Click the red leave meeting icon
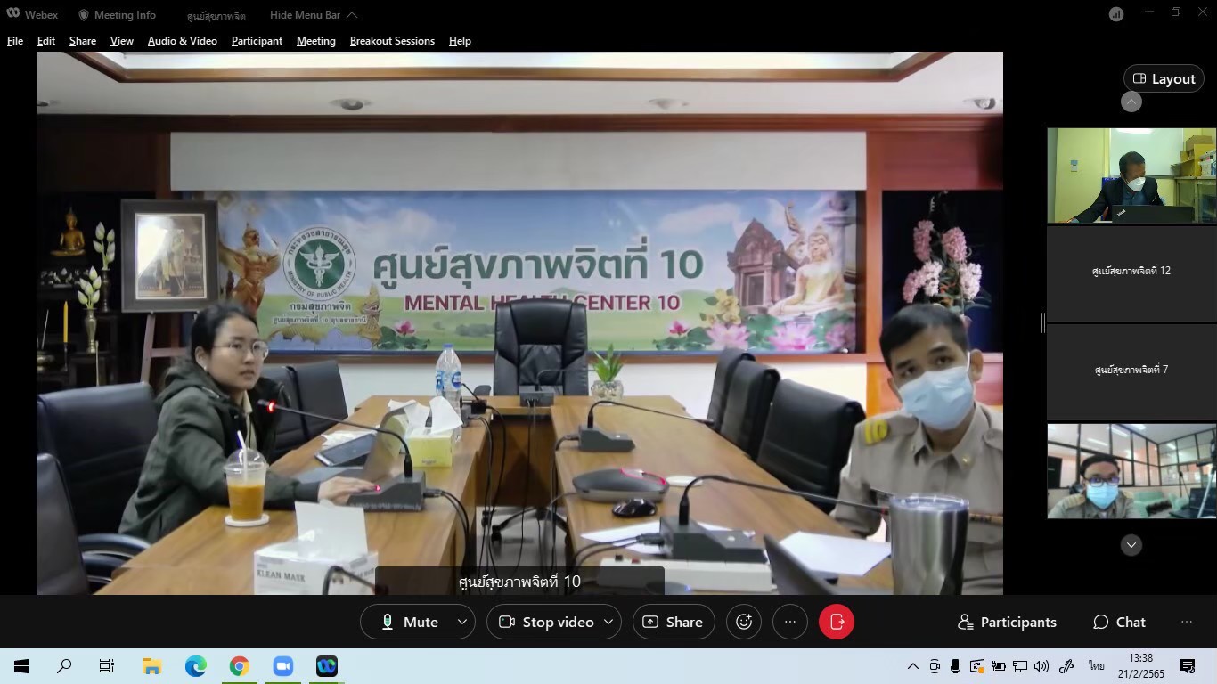Screen dimensions: 1217x684 pyautogui.click(x=836, y=622)
